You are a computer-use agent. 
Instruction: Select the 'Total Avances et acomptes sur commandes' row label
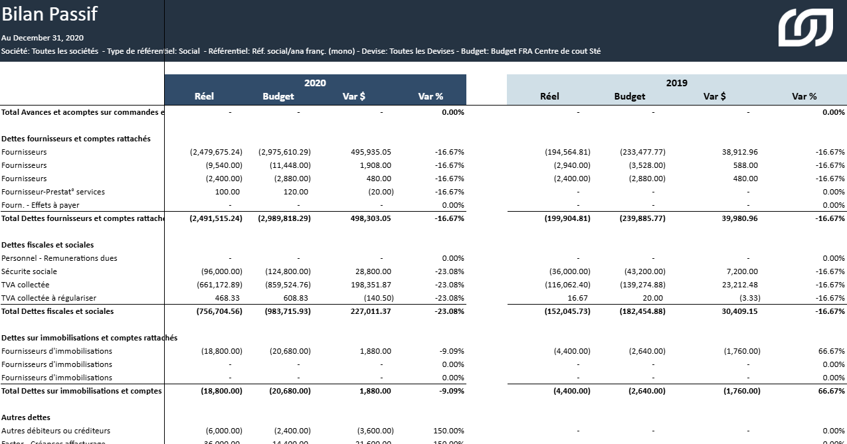click(x=82, y=112)
